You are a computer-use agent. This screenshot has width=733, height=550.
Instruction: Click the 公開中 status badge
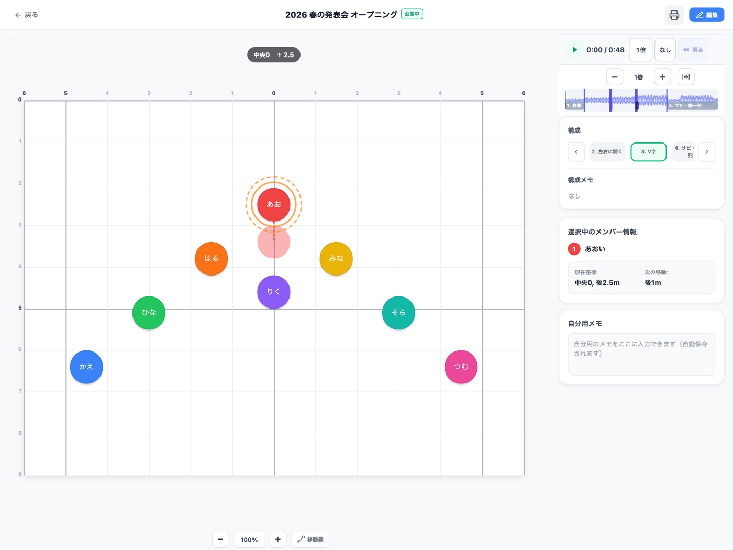pyautogui.click(x=412, y=14)
